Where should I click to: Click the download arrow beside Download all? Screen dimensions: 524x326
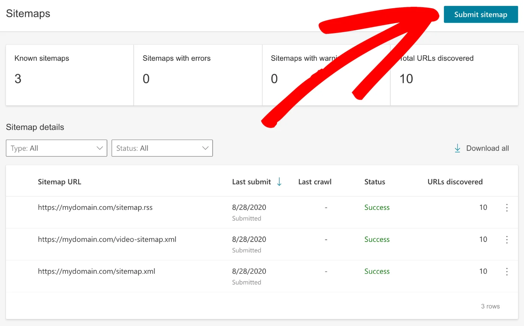point(457,148)
